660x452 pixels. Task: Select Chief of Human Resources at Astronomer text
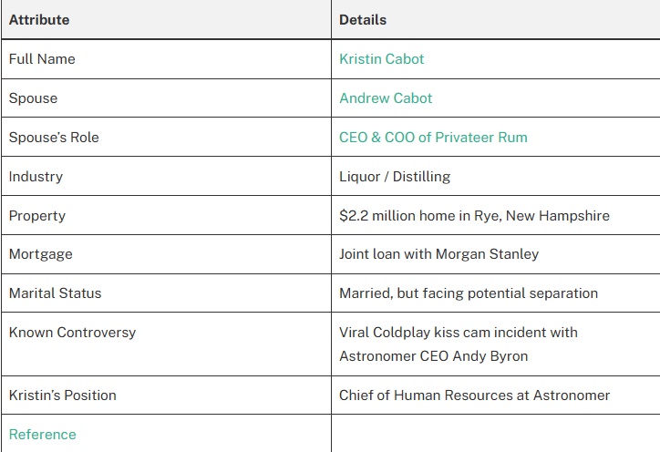(474, 395)
